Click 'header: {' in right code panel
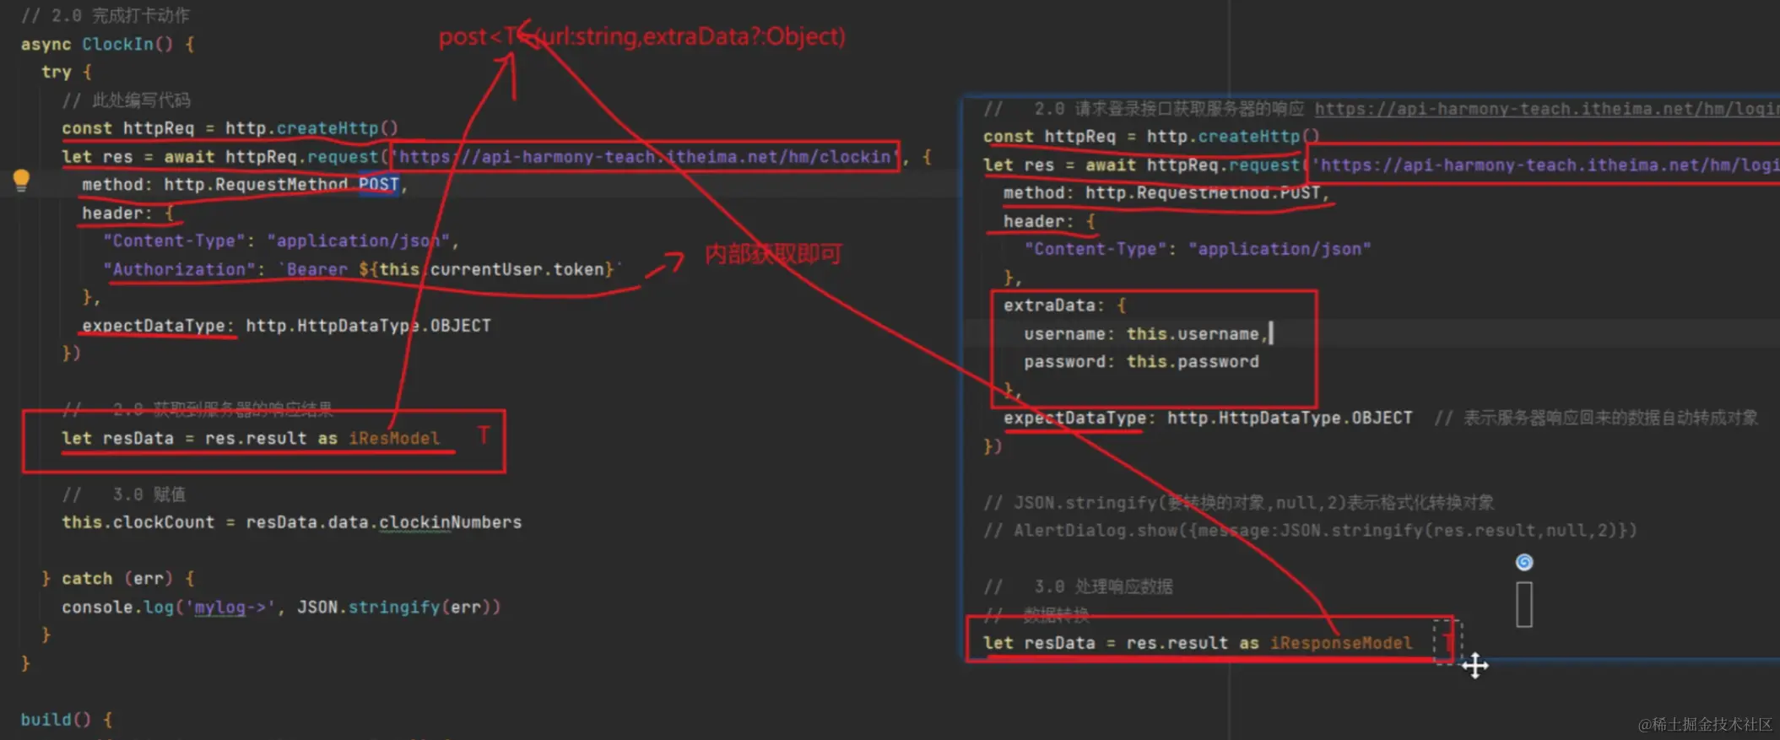The height and width of the screenshot is (740, 1780). pyautogui.click(x=1049, y=221)
